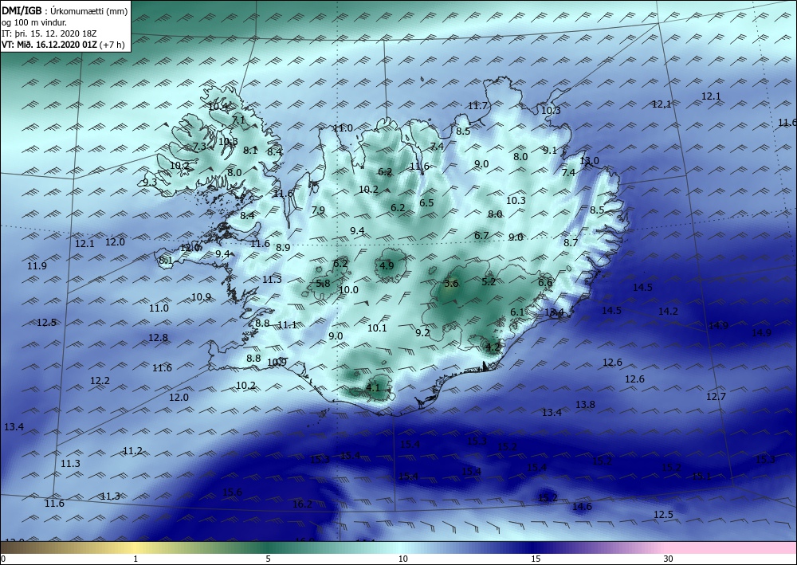Click the 11.7 value on the map
The height and width of the screenshot is (565, 797).
[x=477, y=106]
